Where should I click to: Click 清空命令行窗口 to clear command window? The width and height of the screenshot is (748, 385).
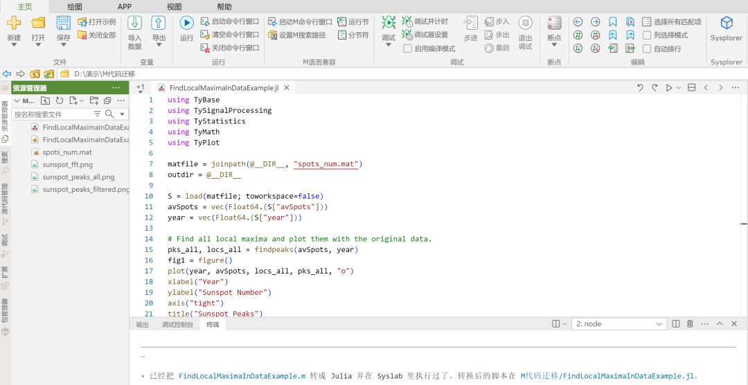230,35
